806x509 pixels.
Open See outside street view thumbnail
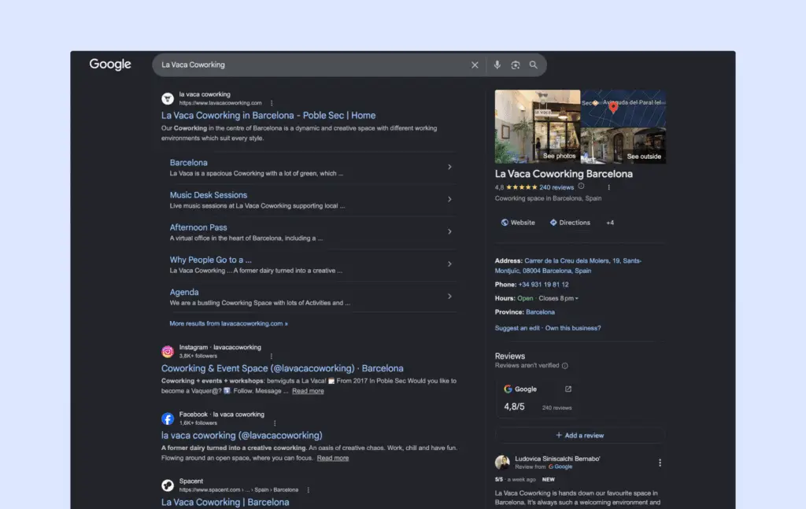click(623, 146)
